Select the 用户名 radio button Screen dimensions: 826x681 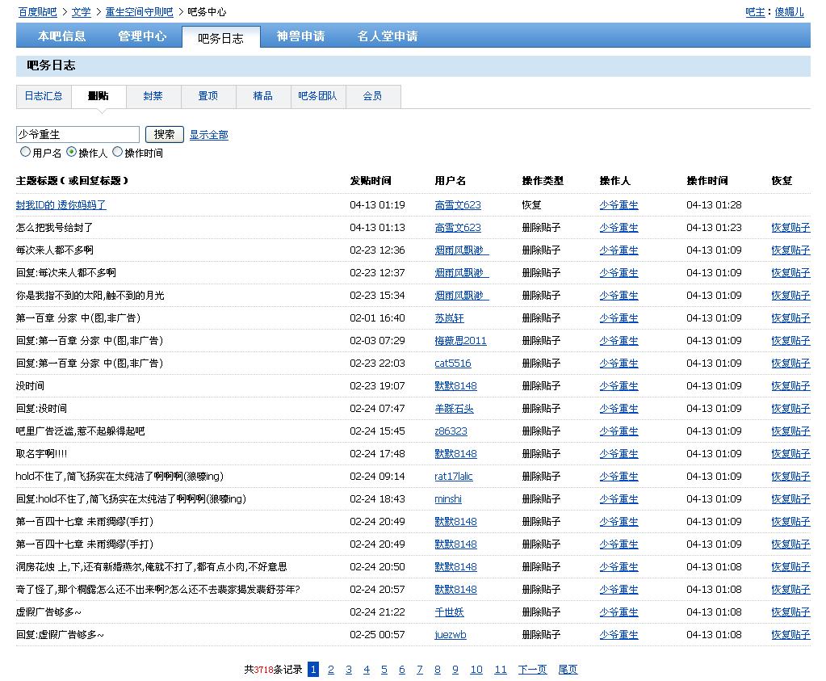(x=25, y=152)
